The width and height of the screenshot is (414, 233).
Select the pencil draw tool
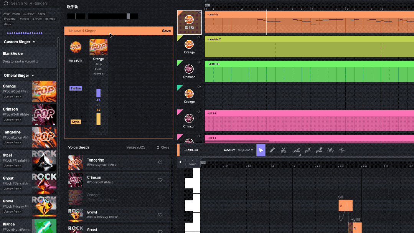pyautogui.click(x=272, y=150)
